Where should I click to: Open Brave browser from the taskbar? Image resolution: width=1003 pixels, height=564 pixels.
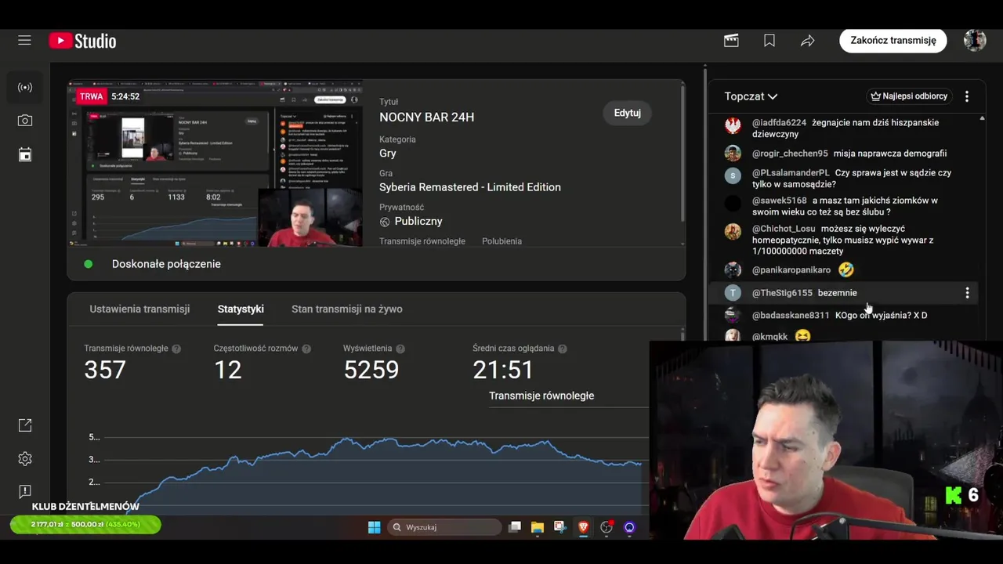(x=583, y=527)
